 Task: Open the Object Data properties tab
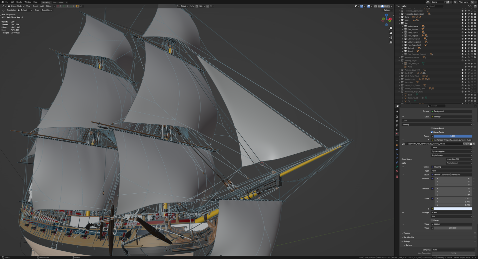(x=397, y=167)
